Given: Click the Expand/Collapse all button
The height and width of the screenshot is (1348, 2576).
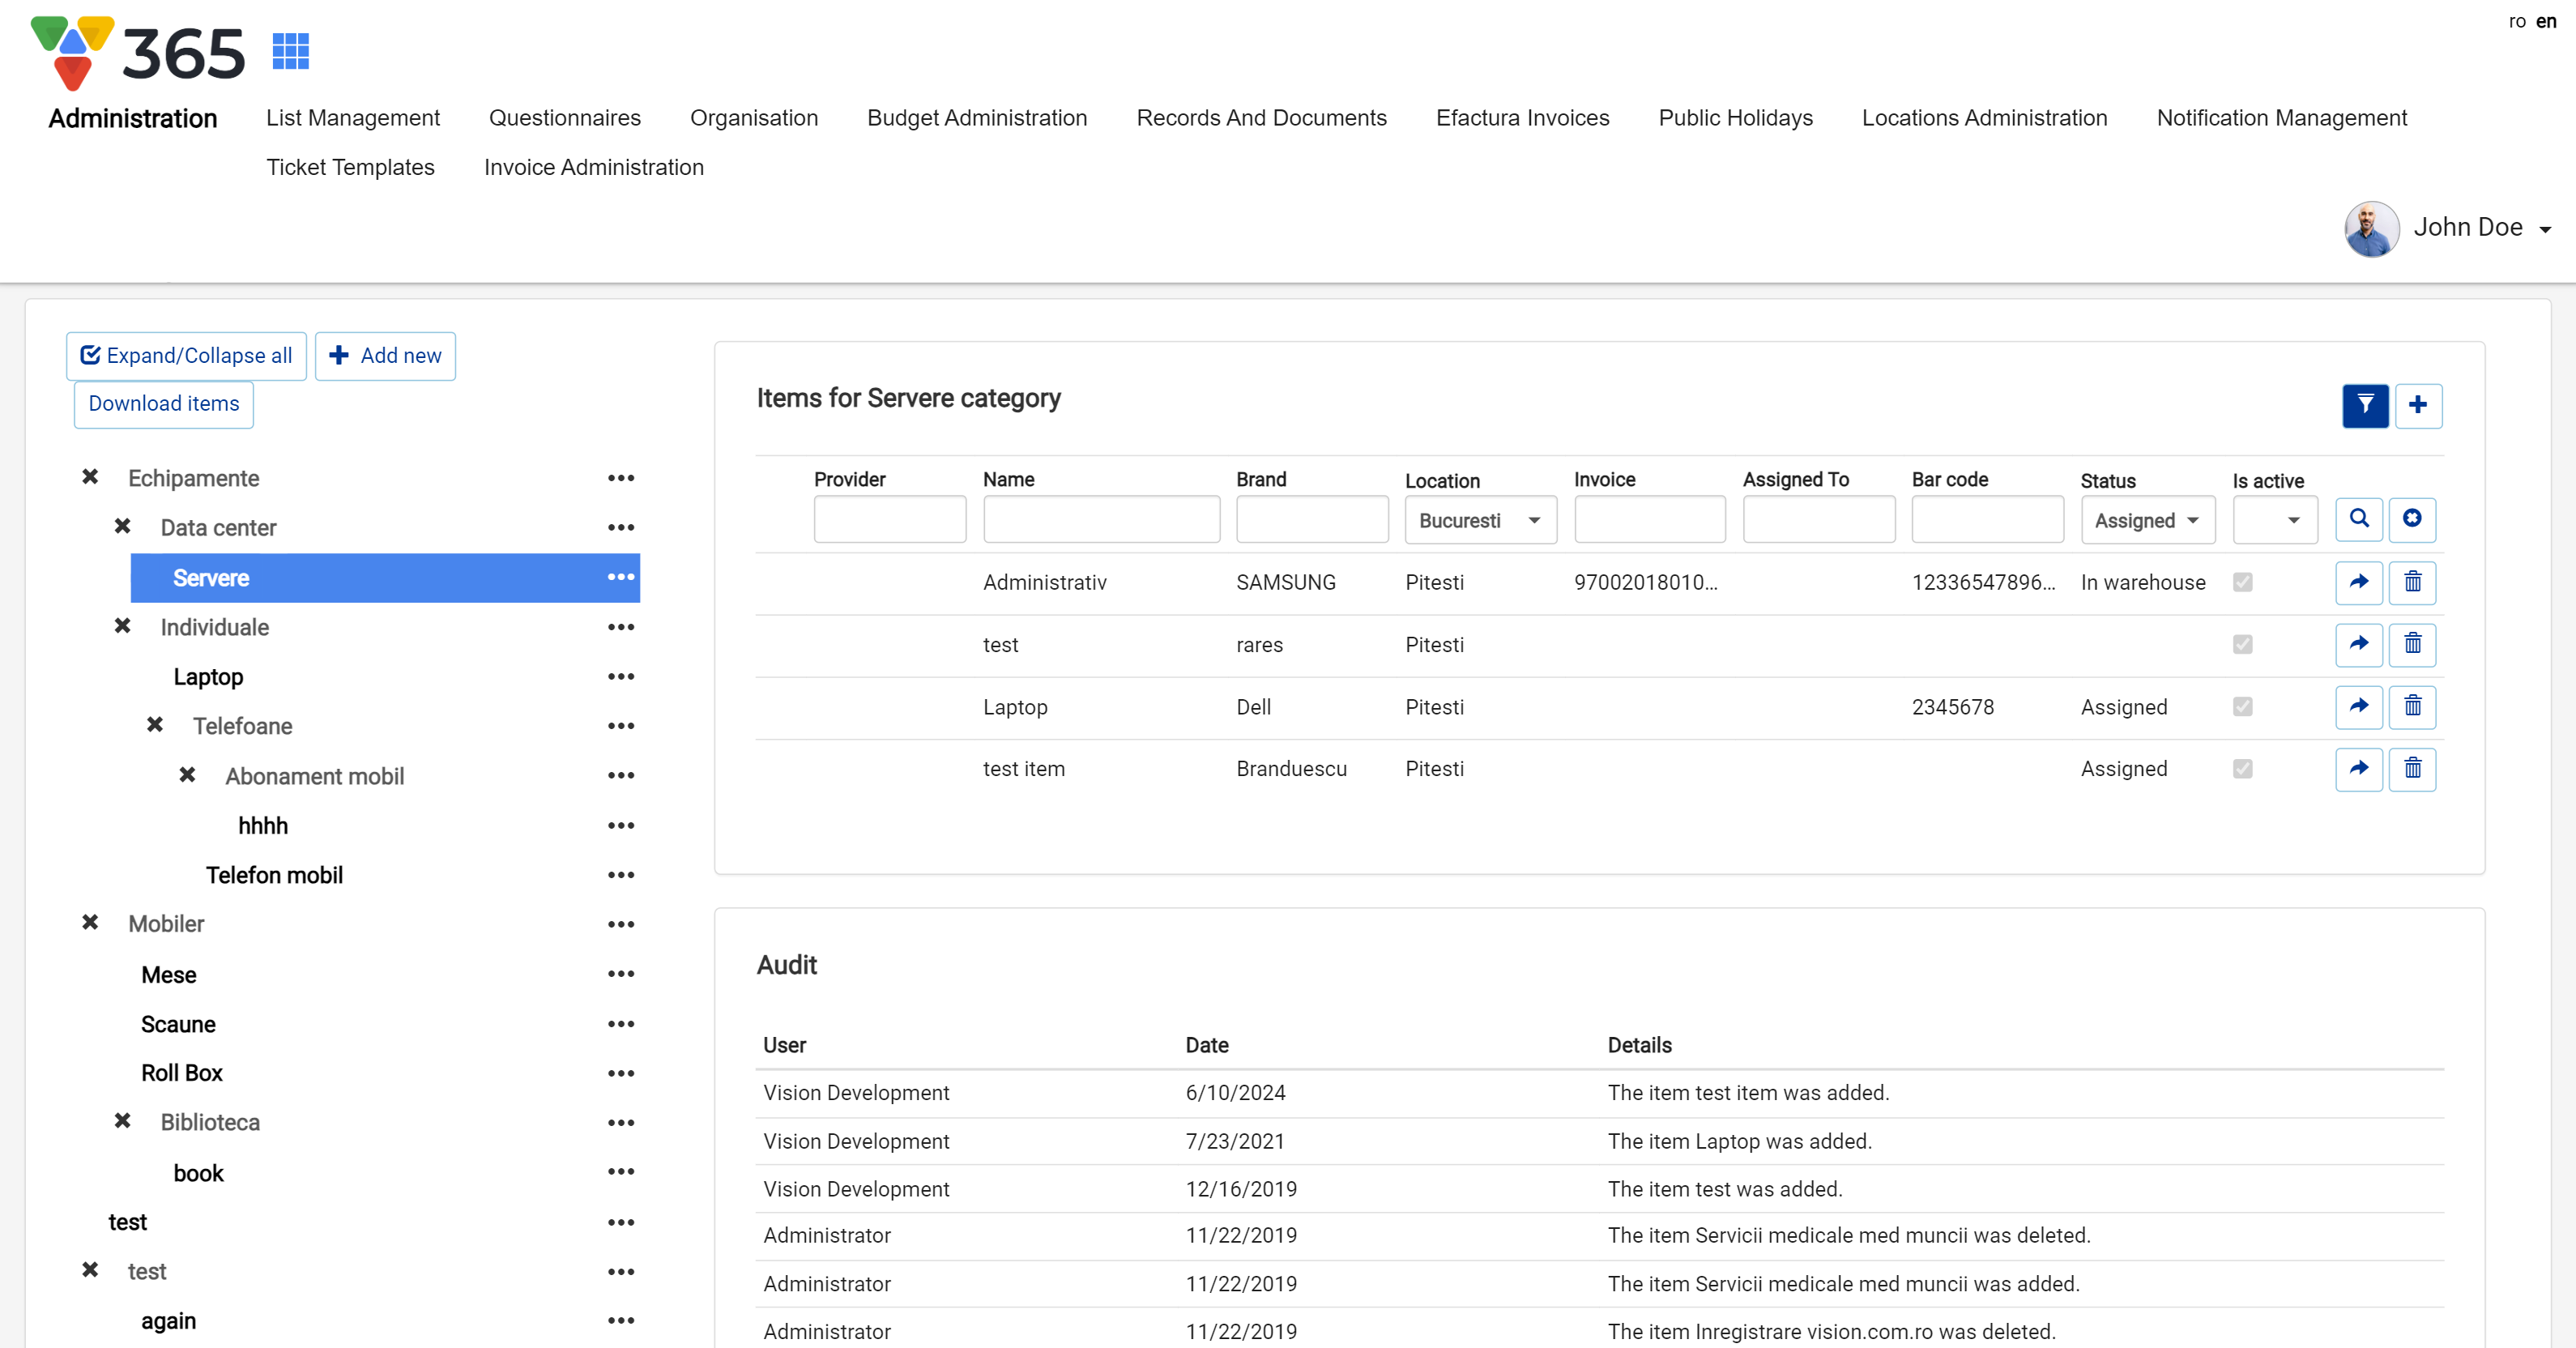Looking at the screenshot, I should (186, 356).
